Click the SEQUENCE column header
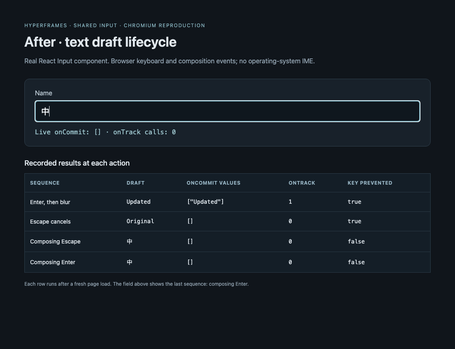This screenshot has width=455, height=349. click(45, 183)
